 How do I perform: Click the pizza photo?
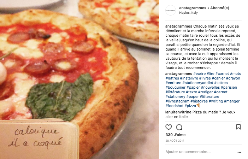click(x=79, y=79)
